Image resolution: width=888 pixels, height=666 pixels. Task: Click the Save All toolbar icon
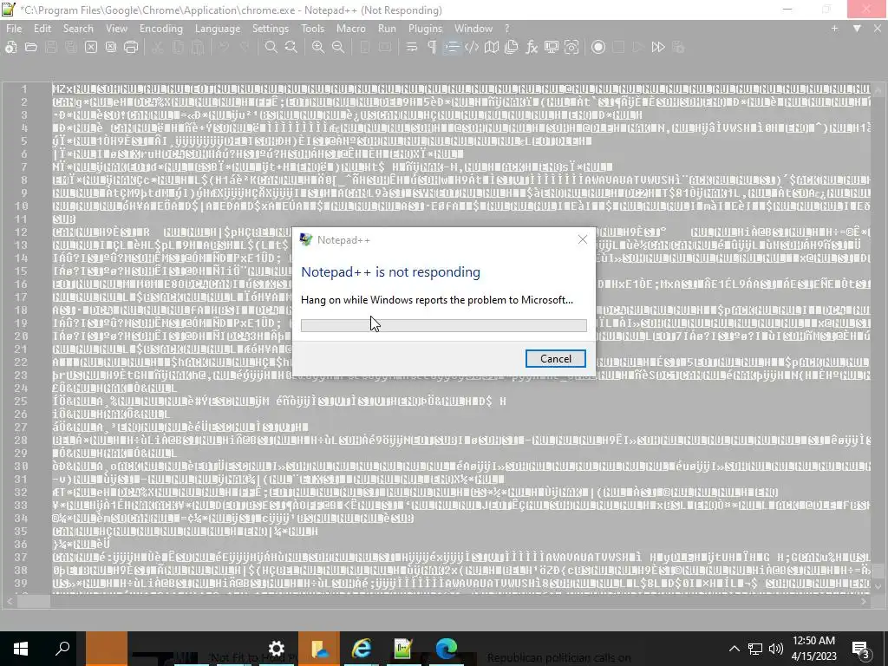tap(71, 48)
